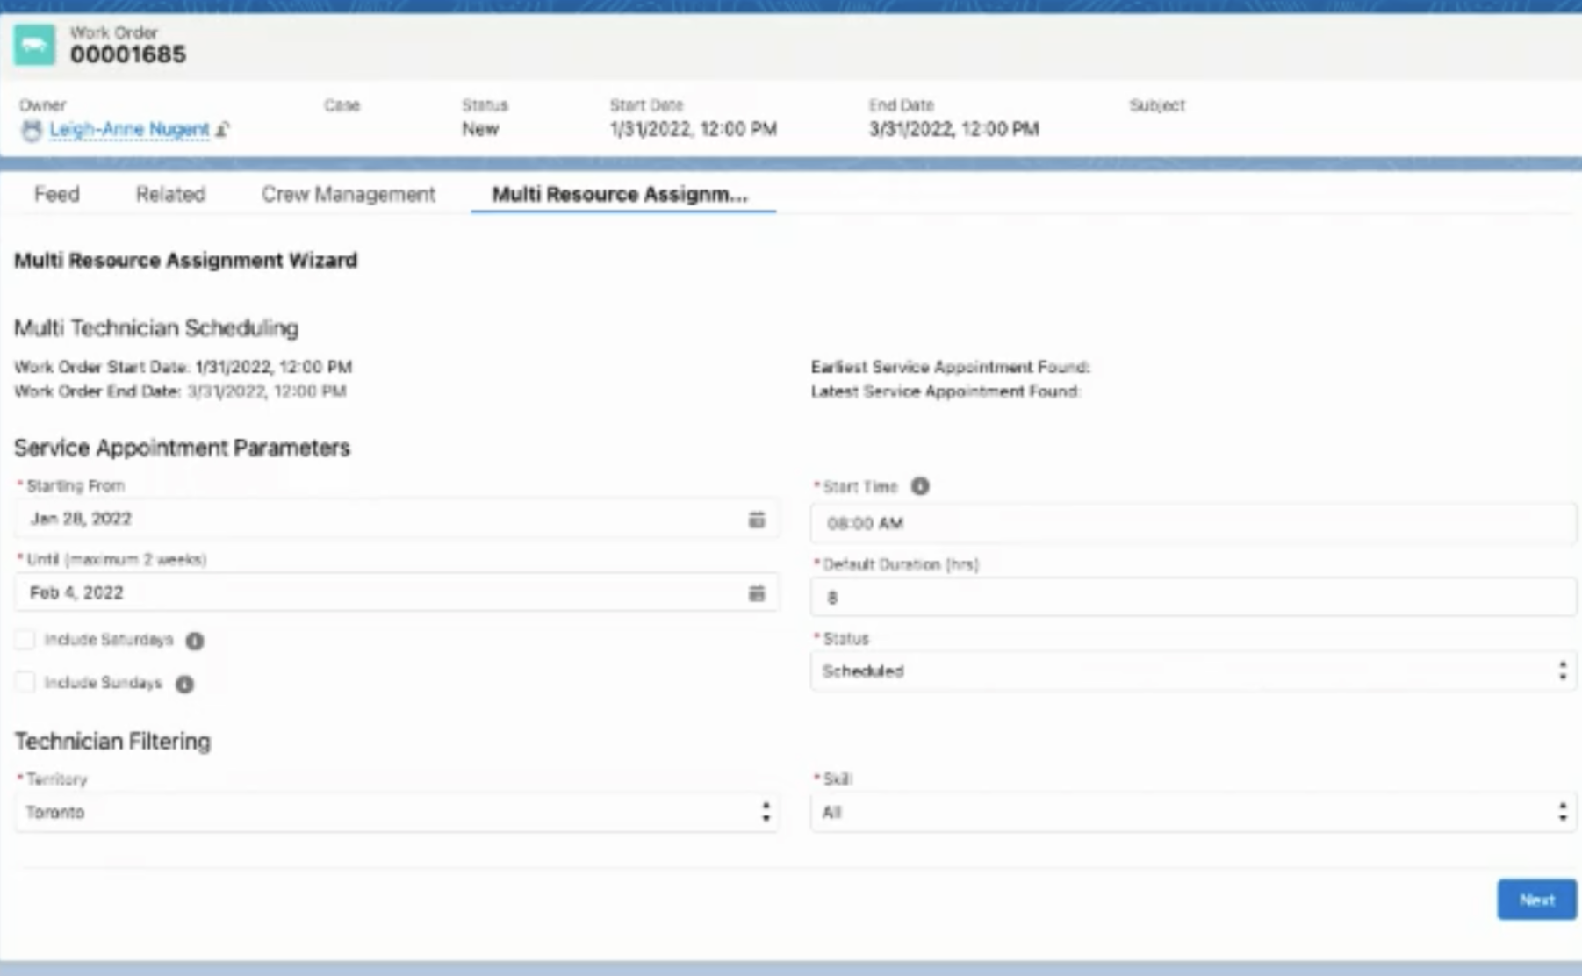Switch to the Crew Management tab
The image size is (1582, 976).
tap(348, 194)
